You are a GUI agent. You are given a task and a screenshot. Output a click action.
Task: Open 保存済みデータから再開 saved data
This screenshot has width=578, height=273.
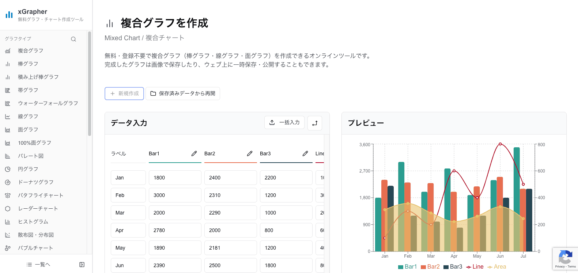(x=183, y=94)
